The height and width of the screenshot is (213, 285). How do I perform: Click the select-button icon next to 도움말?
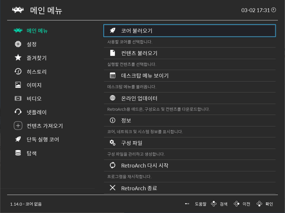pyautogui.click(x=187, y=204)
